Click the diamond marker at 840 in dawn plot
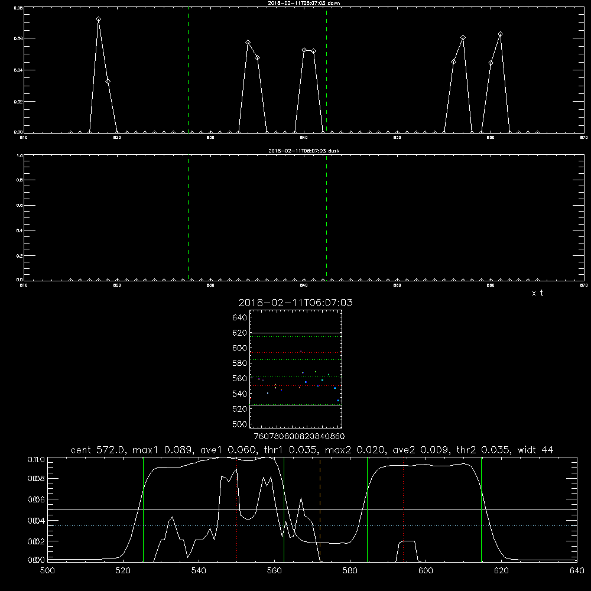591x591 pixels. tap(304, 50)
